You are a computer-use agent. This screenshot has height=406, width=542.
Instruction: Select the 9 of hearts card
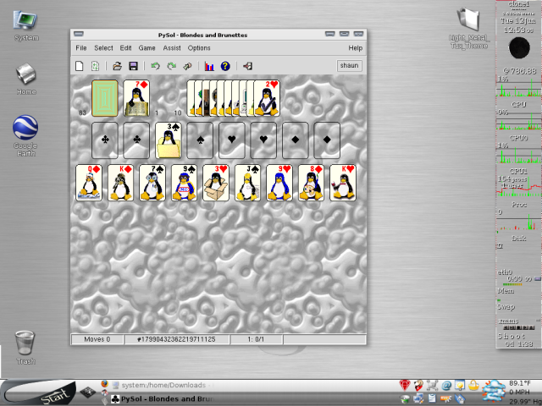click(279, 183)
